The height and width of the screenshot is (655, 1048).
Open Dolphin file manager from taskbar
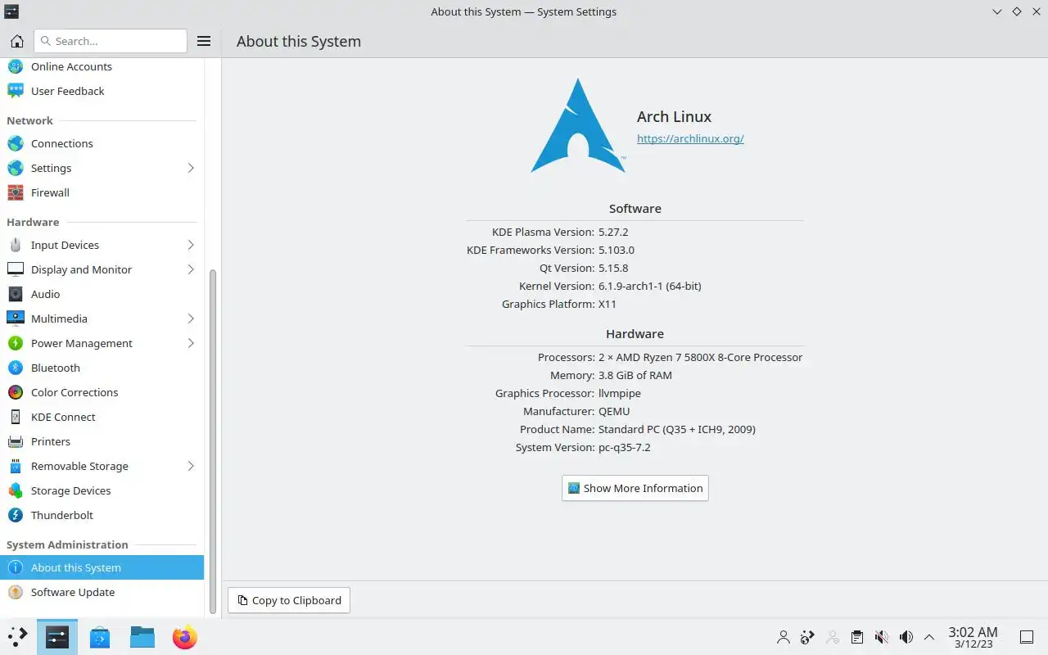tap(142, 637)
